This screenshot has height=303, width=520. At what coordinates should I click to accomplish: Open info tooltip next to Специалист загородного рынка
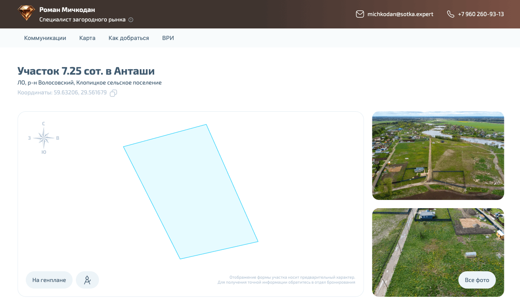(131, 20)
